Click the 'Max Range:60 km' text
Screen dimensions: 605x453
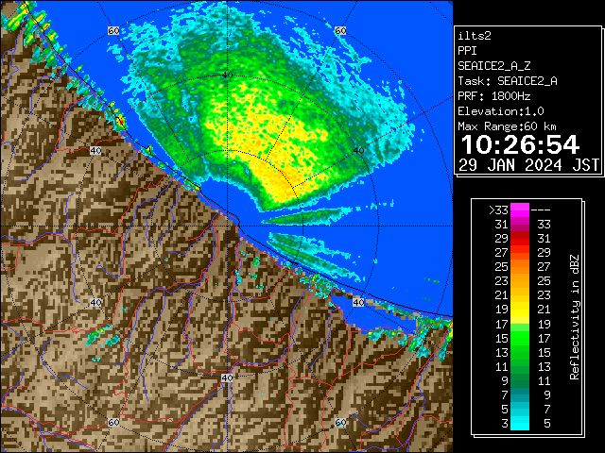507,126
